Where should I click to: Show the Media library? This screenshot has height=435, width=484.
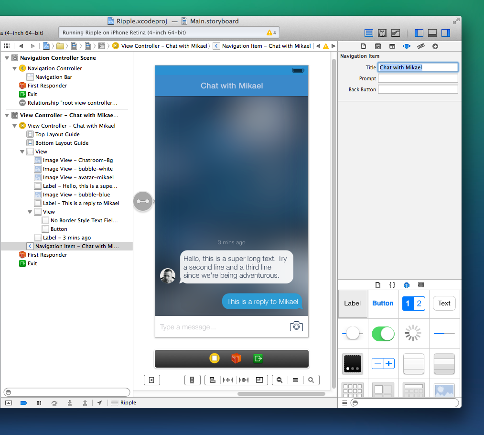(x=421, y=285)
